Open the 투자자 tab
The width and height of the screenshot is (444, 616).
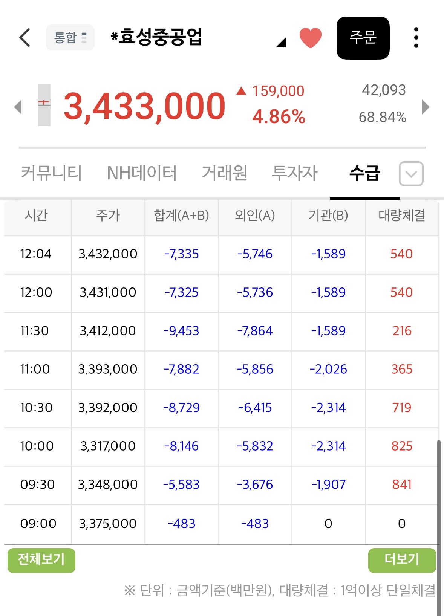point(295,173)
